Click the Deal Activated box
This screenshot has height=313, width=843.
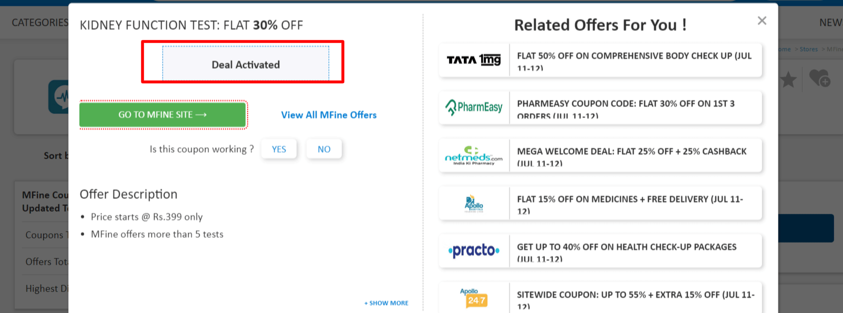point(246,64)
